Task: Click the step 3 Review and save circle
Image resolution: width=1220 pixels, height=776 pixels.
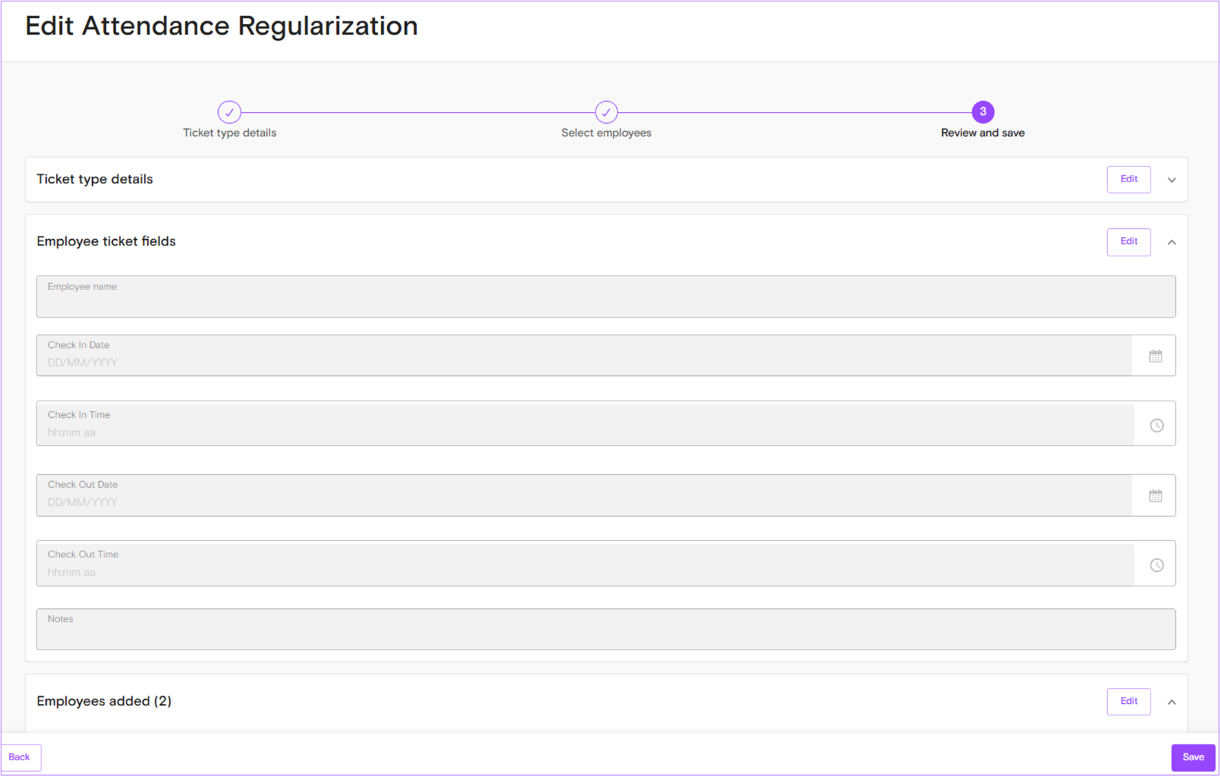Action: (x=982, y=112)
